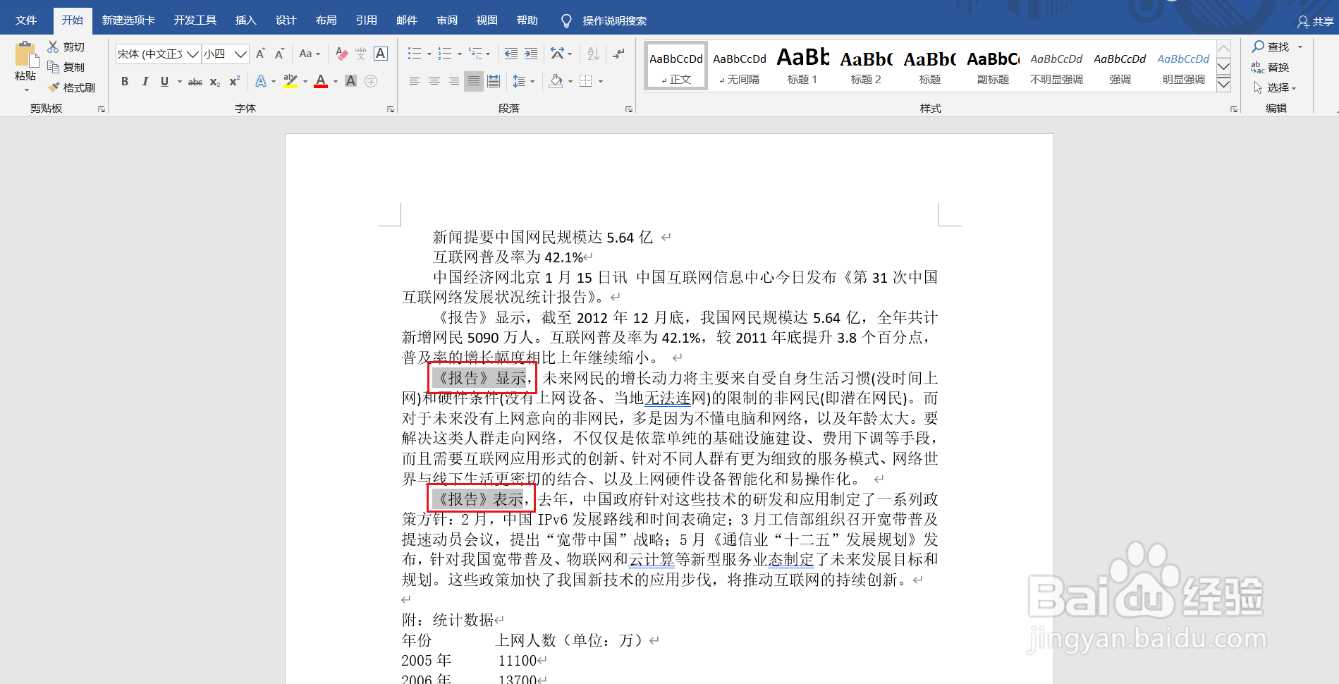Expand the styles gallery with the more arrow
This screenshot has width=1339, height=684.
click(x=1223, y=83)
